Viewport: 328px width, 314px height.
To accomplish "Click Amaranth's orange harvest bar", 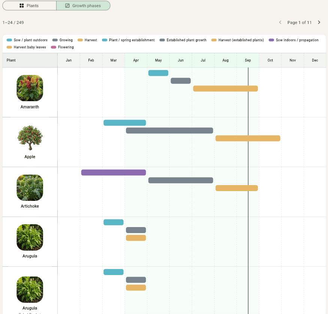I will 225,88.
